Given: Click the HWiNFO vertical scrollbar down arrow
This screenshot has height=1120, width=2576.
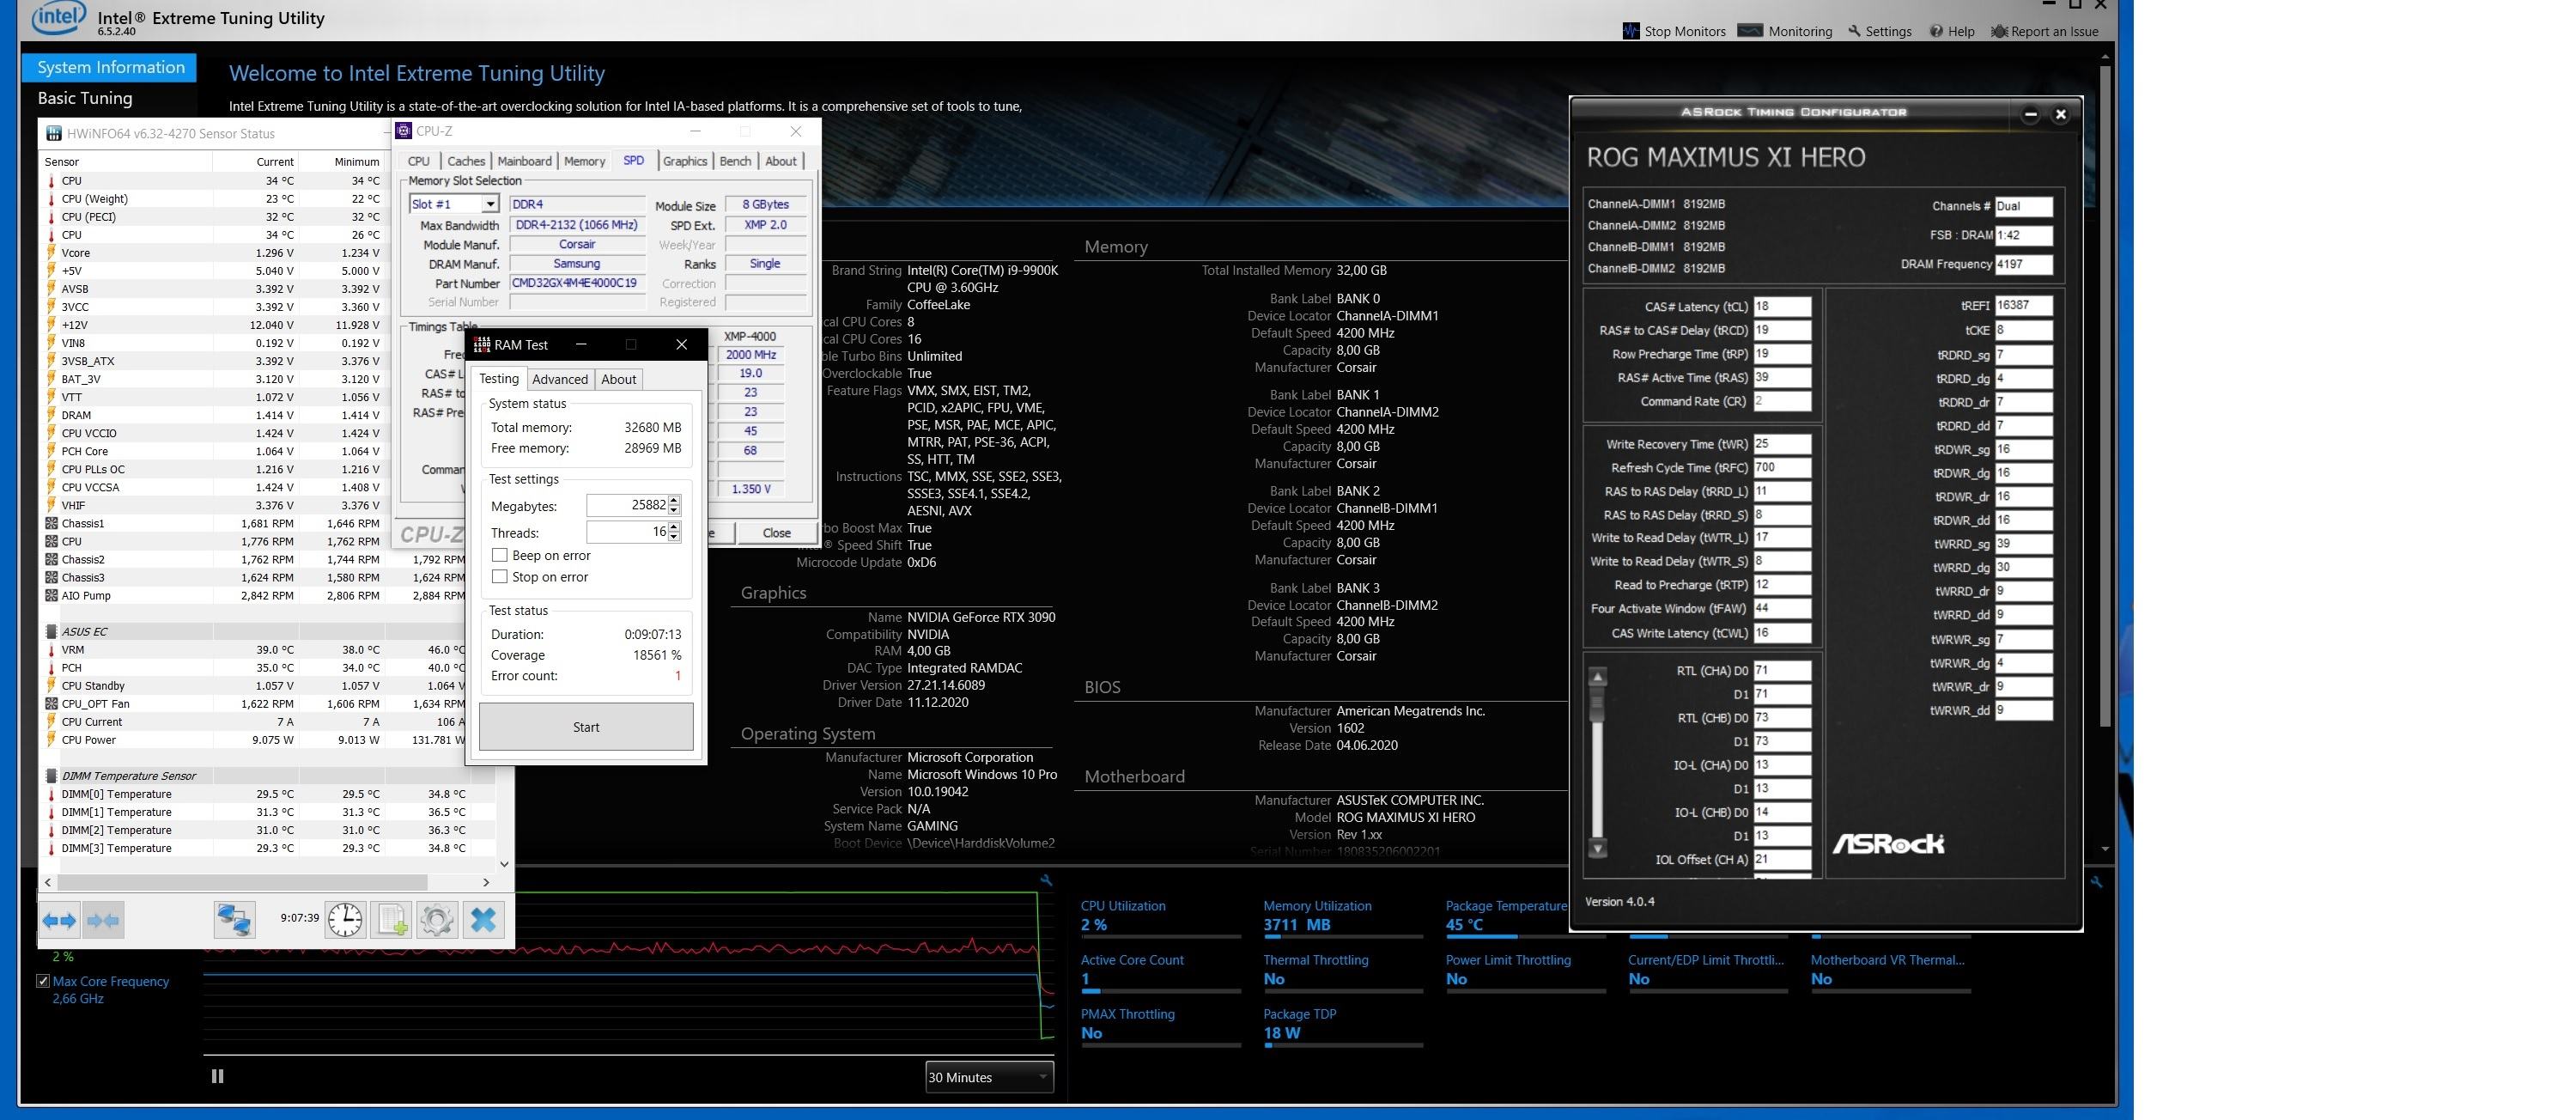Looking at the screenshot, I should [x=504, y=864].
